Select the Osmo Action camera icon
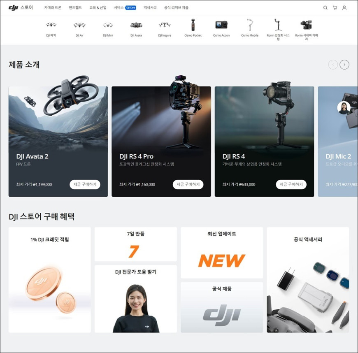The width and height of the screenshot is (358, 353). (221, 25)
